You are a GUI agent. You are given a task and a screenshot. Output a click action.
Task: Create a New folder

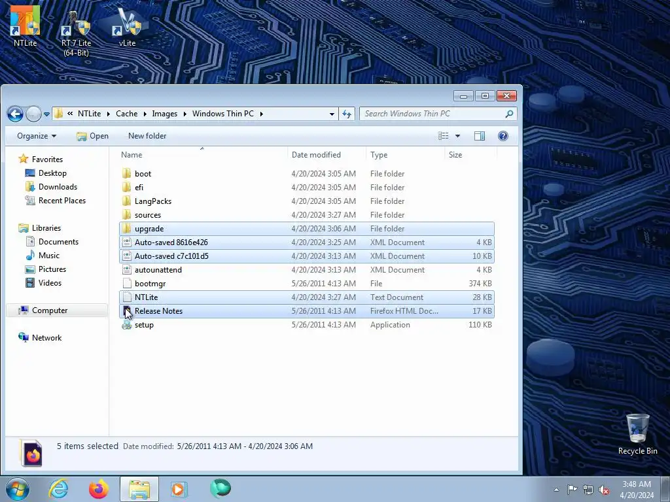click(147, 136)
